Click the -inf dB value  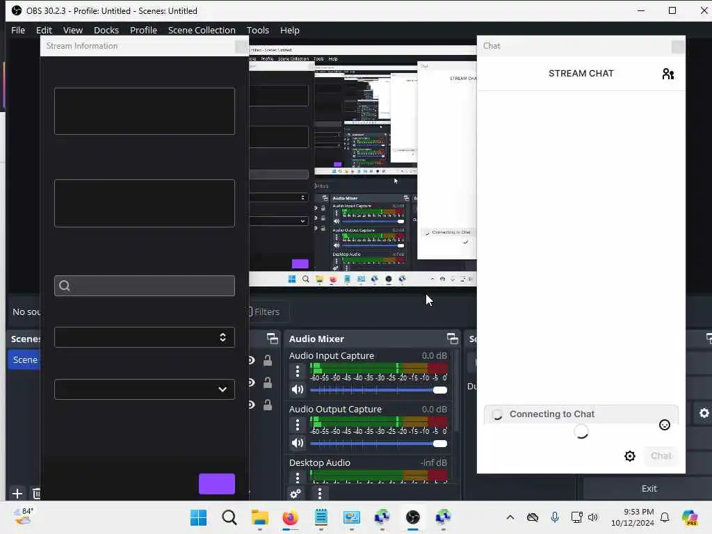tap(434, 462)
